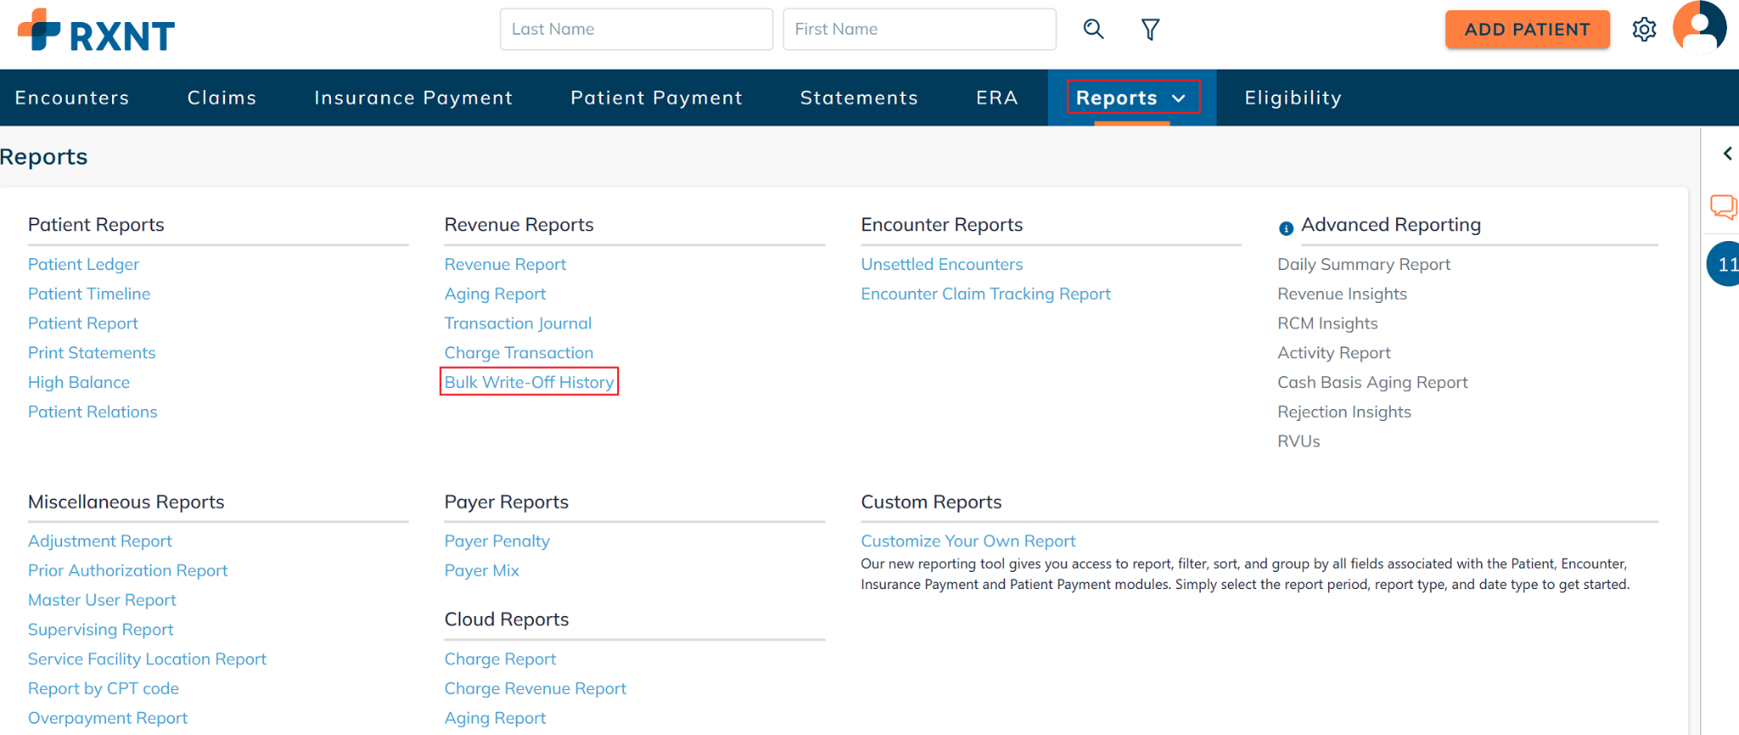1739x735 pixels.
Task: Open Report by CPT code
Action: 104,688
